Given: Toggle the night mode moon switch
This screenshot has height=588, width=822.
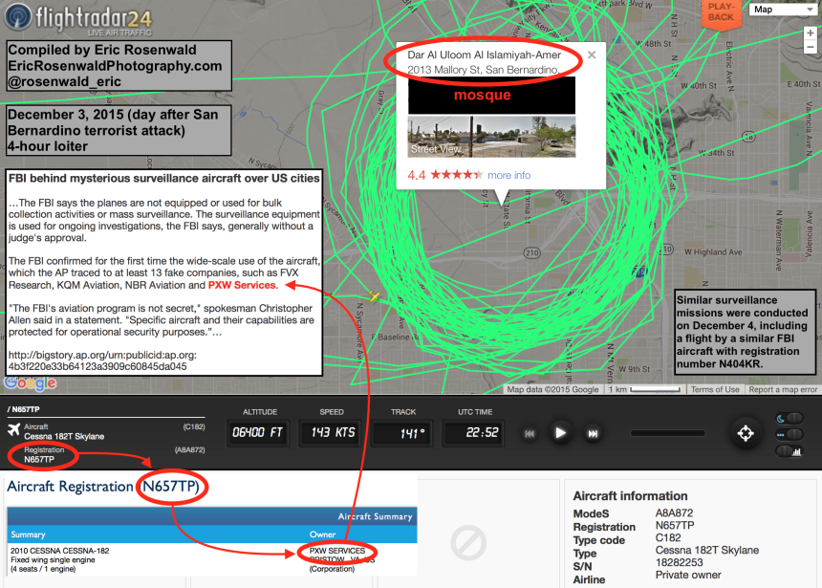Looking at the screenshot, I should [x=792, y=417].
